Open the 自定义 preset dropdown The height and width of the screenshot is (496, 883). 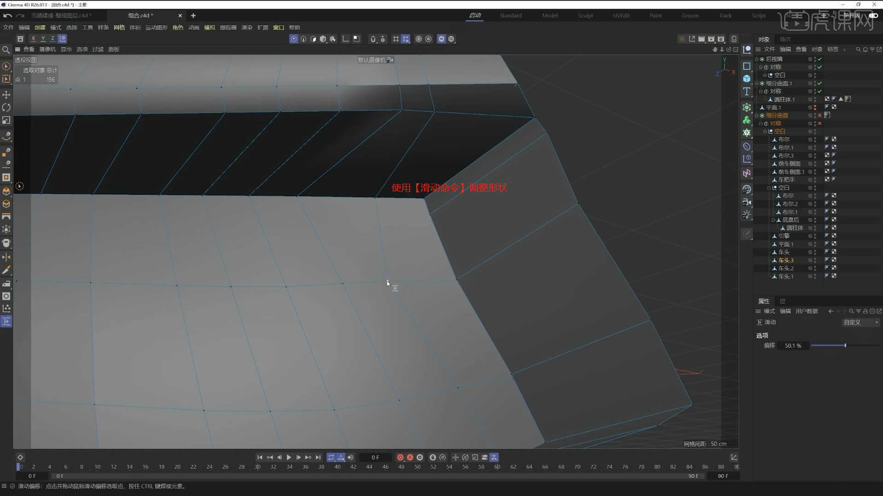(x=860, y=322)
